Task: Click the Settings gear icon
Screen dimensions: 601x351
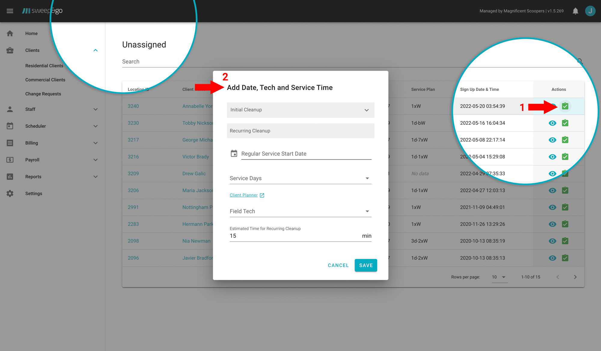Action: coord(10,193)
